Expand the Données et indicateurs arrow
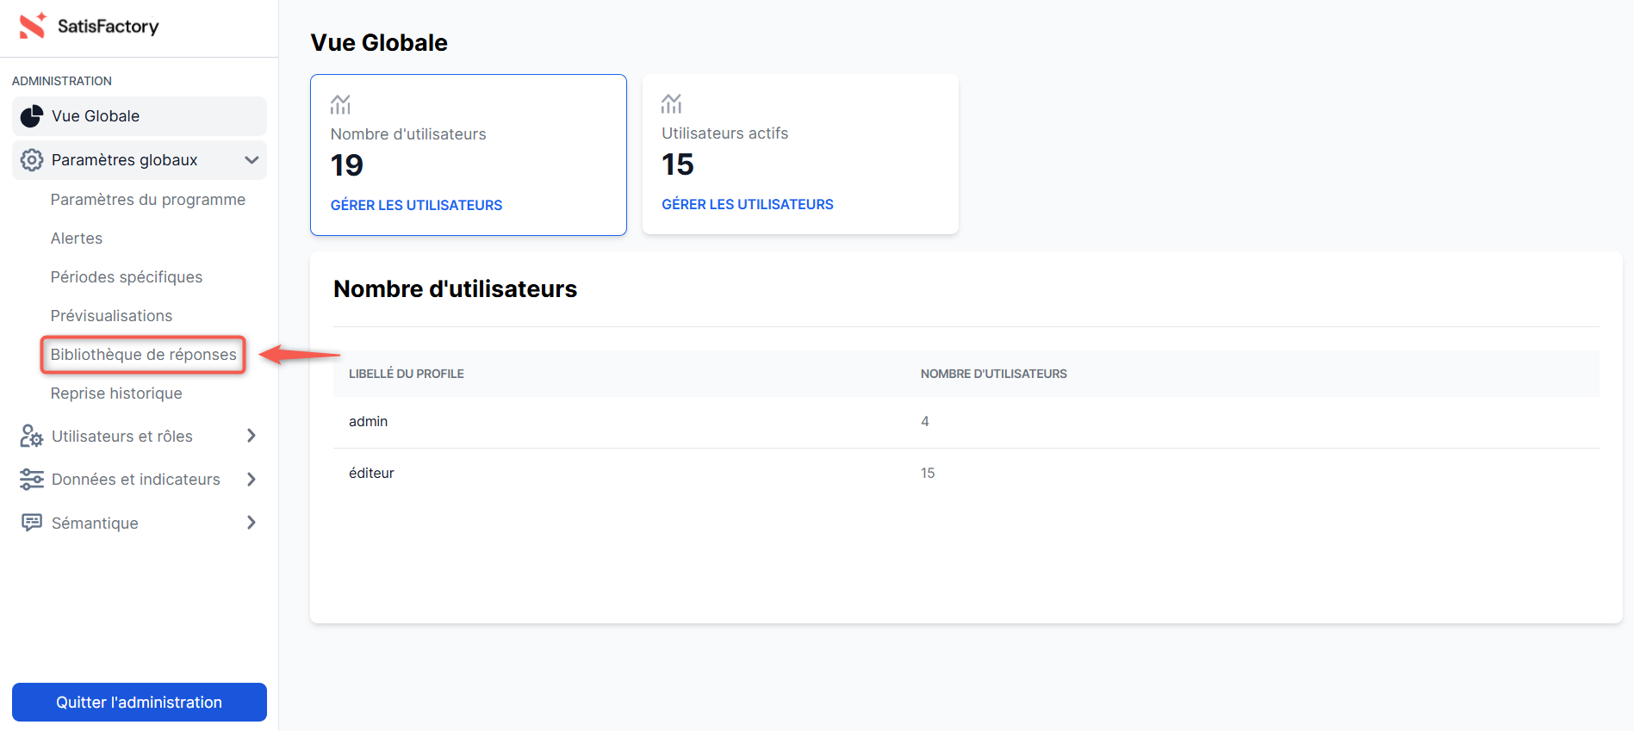The height and width of the screenshot is (731, 1634). click(x=252, y=479)
